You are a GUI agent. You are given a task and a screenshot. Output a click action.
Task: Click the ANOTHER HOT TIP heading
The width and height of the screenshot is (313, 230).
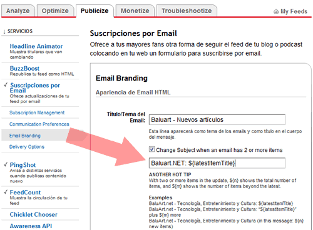[x=170, y=174]
